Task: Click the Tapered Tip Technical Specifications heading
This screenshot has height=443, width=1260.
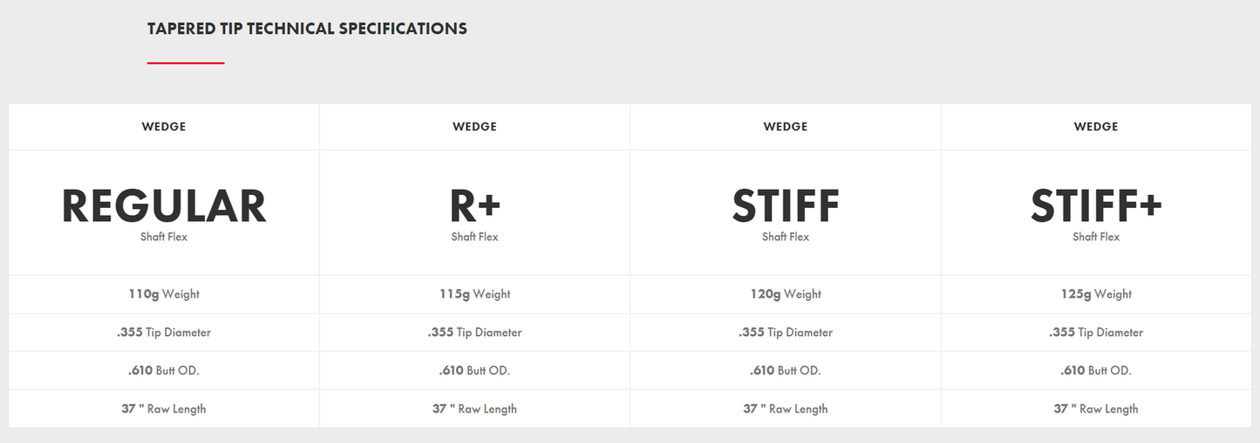Action: click(307, 29)
